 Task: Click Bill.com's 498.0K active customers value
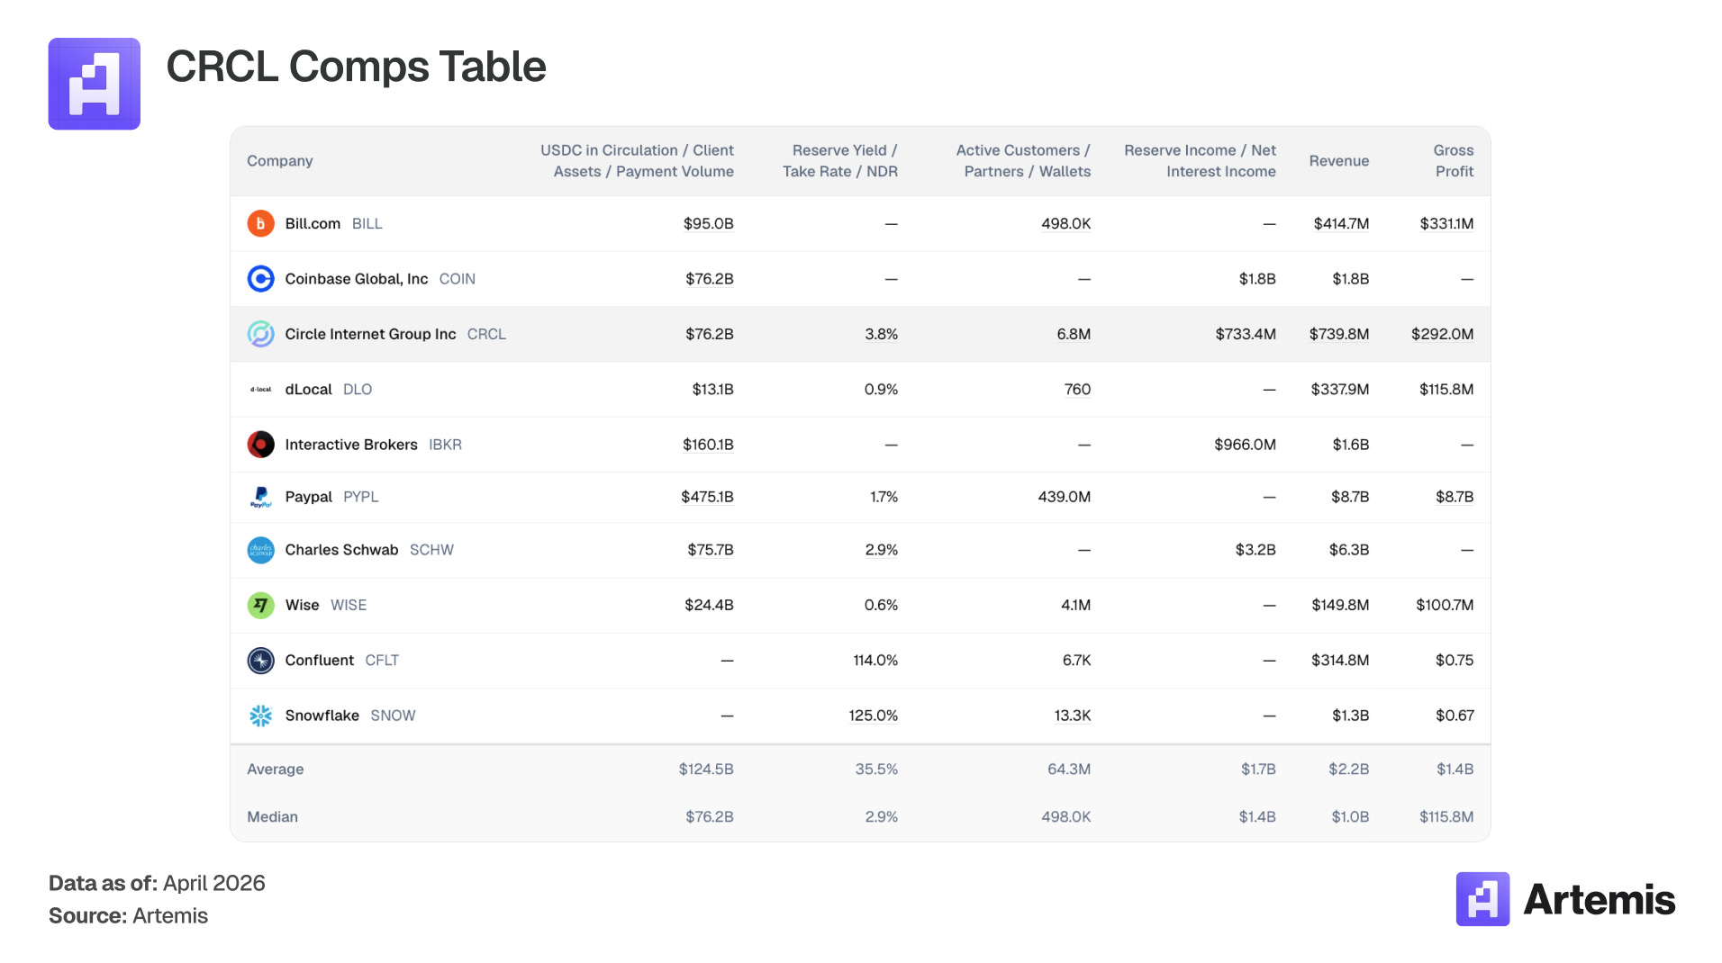coord(1066,223)
